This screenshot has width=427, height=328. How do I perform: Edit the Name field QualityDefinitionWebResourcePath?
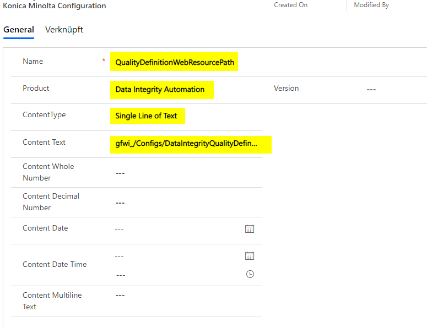tap(174, 62)
